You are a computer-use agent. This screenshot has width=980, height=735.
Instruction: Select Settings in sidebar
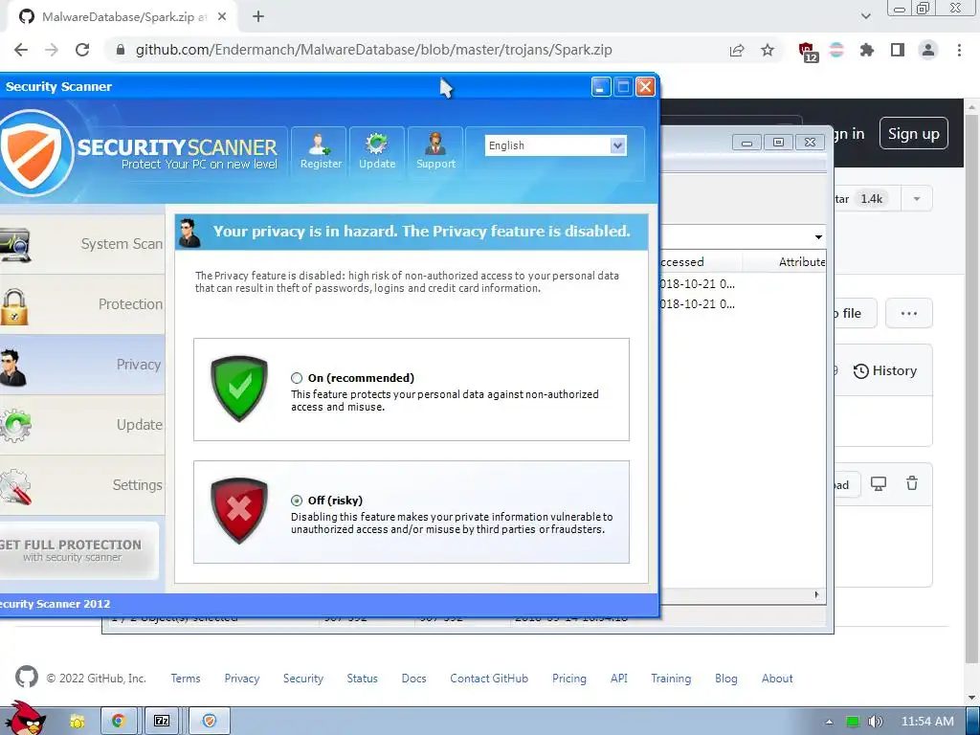click(82, 485)
